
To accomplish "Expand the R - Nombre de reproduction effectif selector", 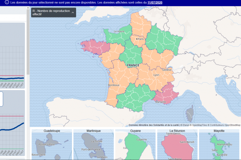I will (x=50, y=12).
